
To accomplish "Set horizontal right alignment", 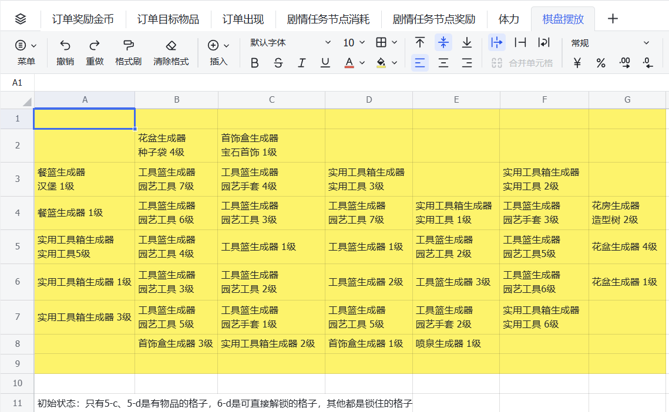I will (x=467, y=63).
